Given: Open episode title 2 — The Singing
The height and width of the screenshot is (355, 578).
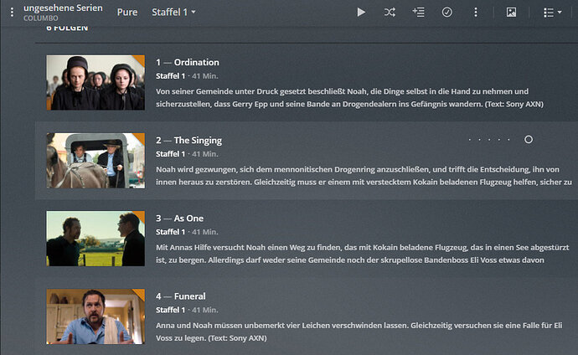Looking at the screenshot, I should pyautogui.click(x=188, y=141).
